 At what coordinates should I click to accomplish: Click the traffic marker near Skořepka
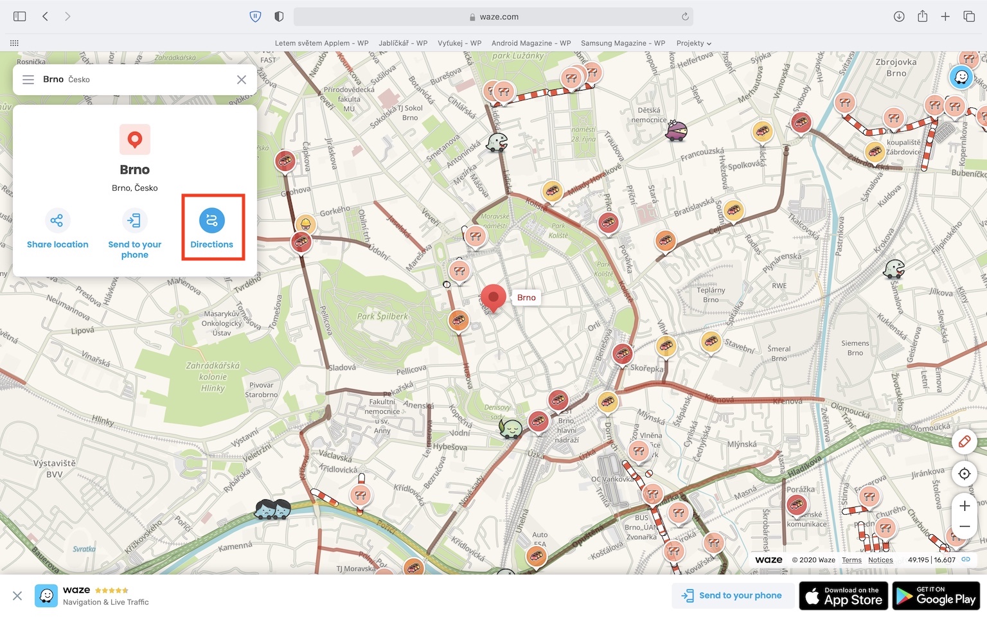tap(622, 354)
